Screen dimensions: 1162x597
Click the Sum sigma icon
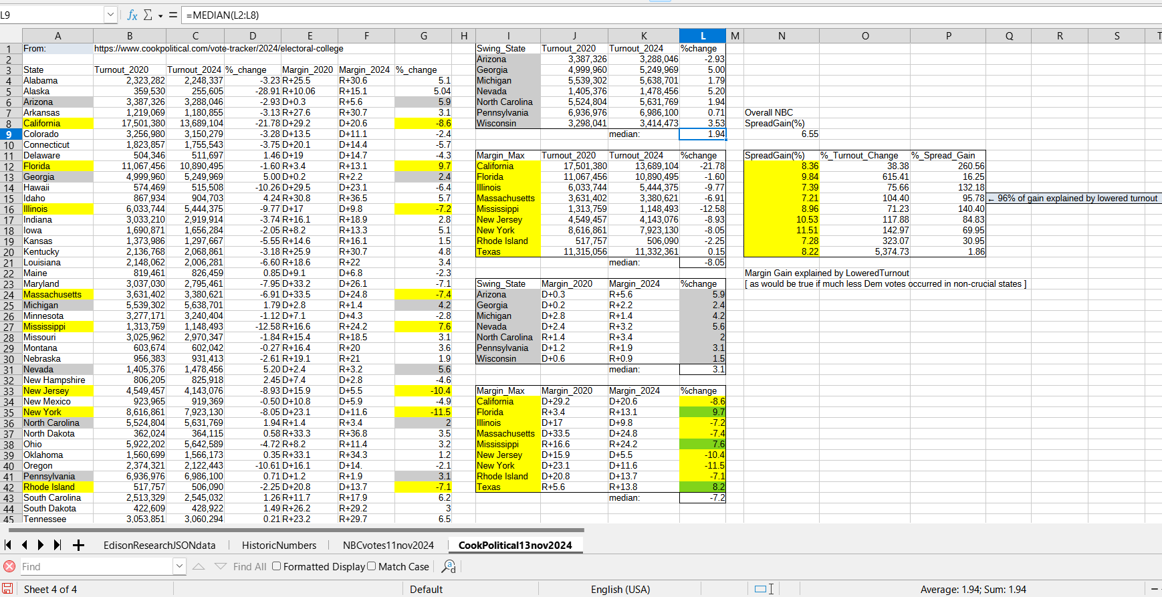tap(148, 15)
